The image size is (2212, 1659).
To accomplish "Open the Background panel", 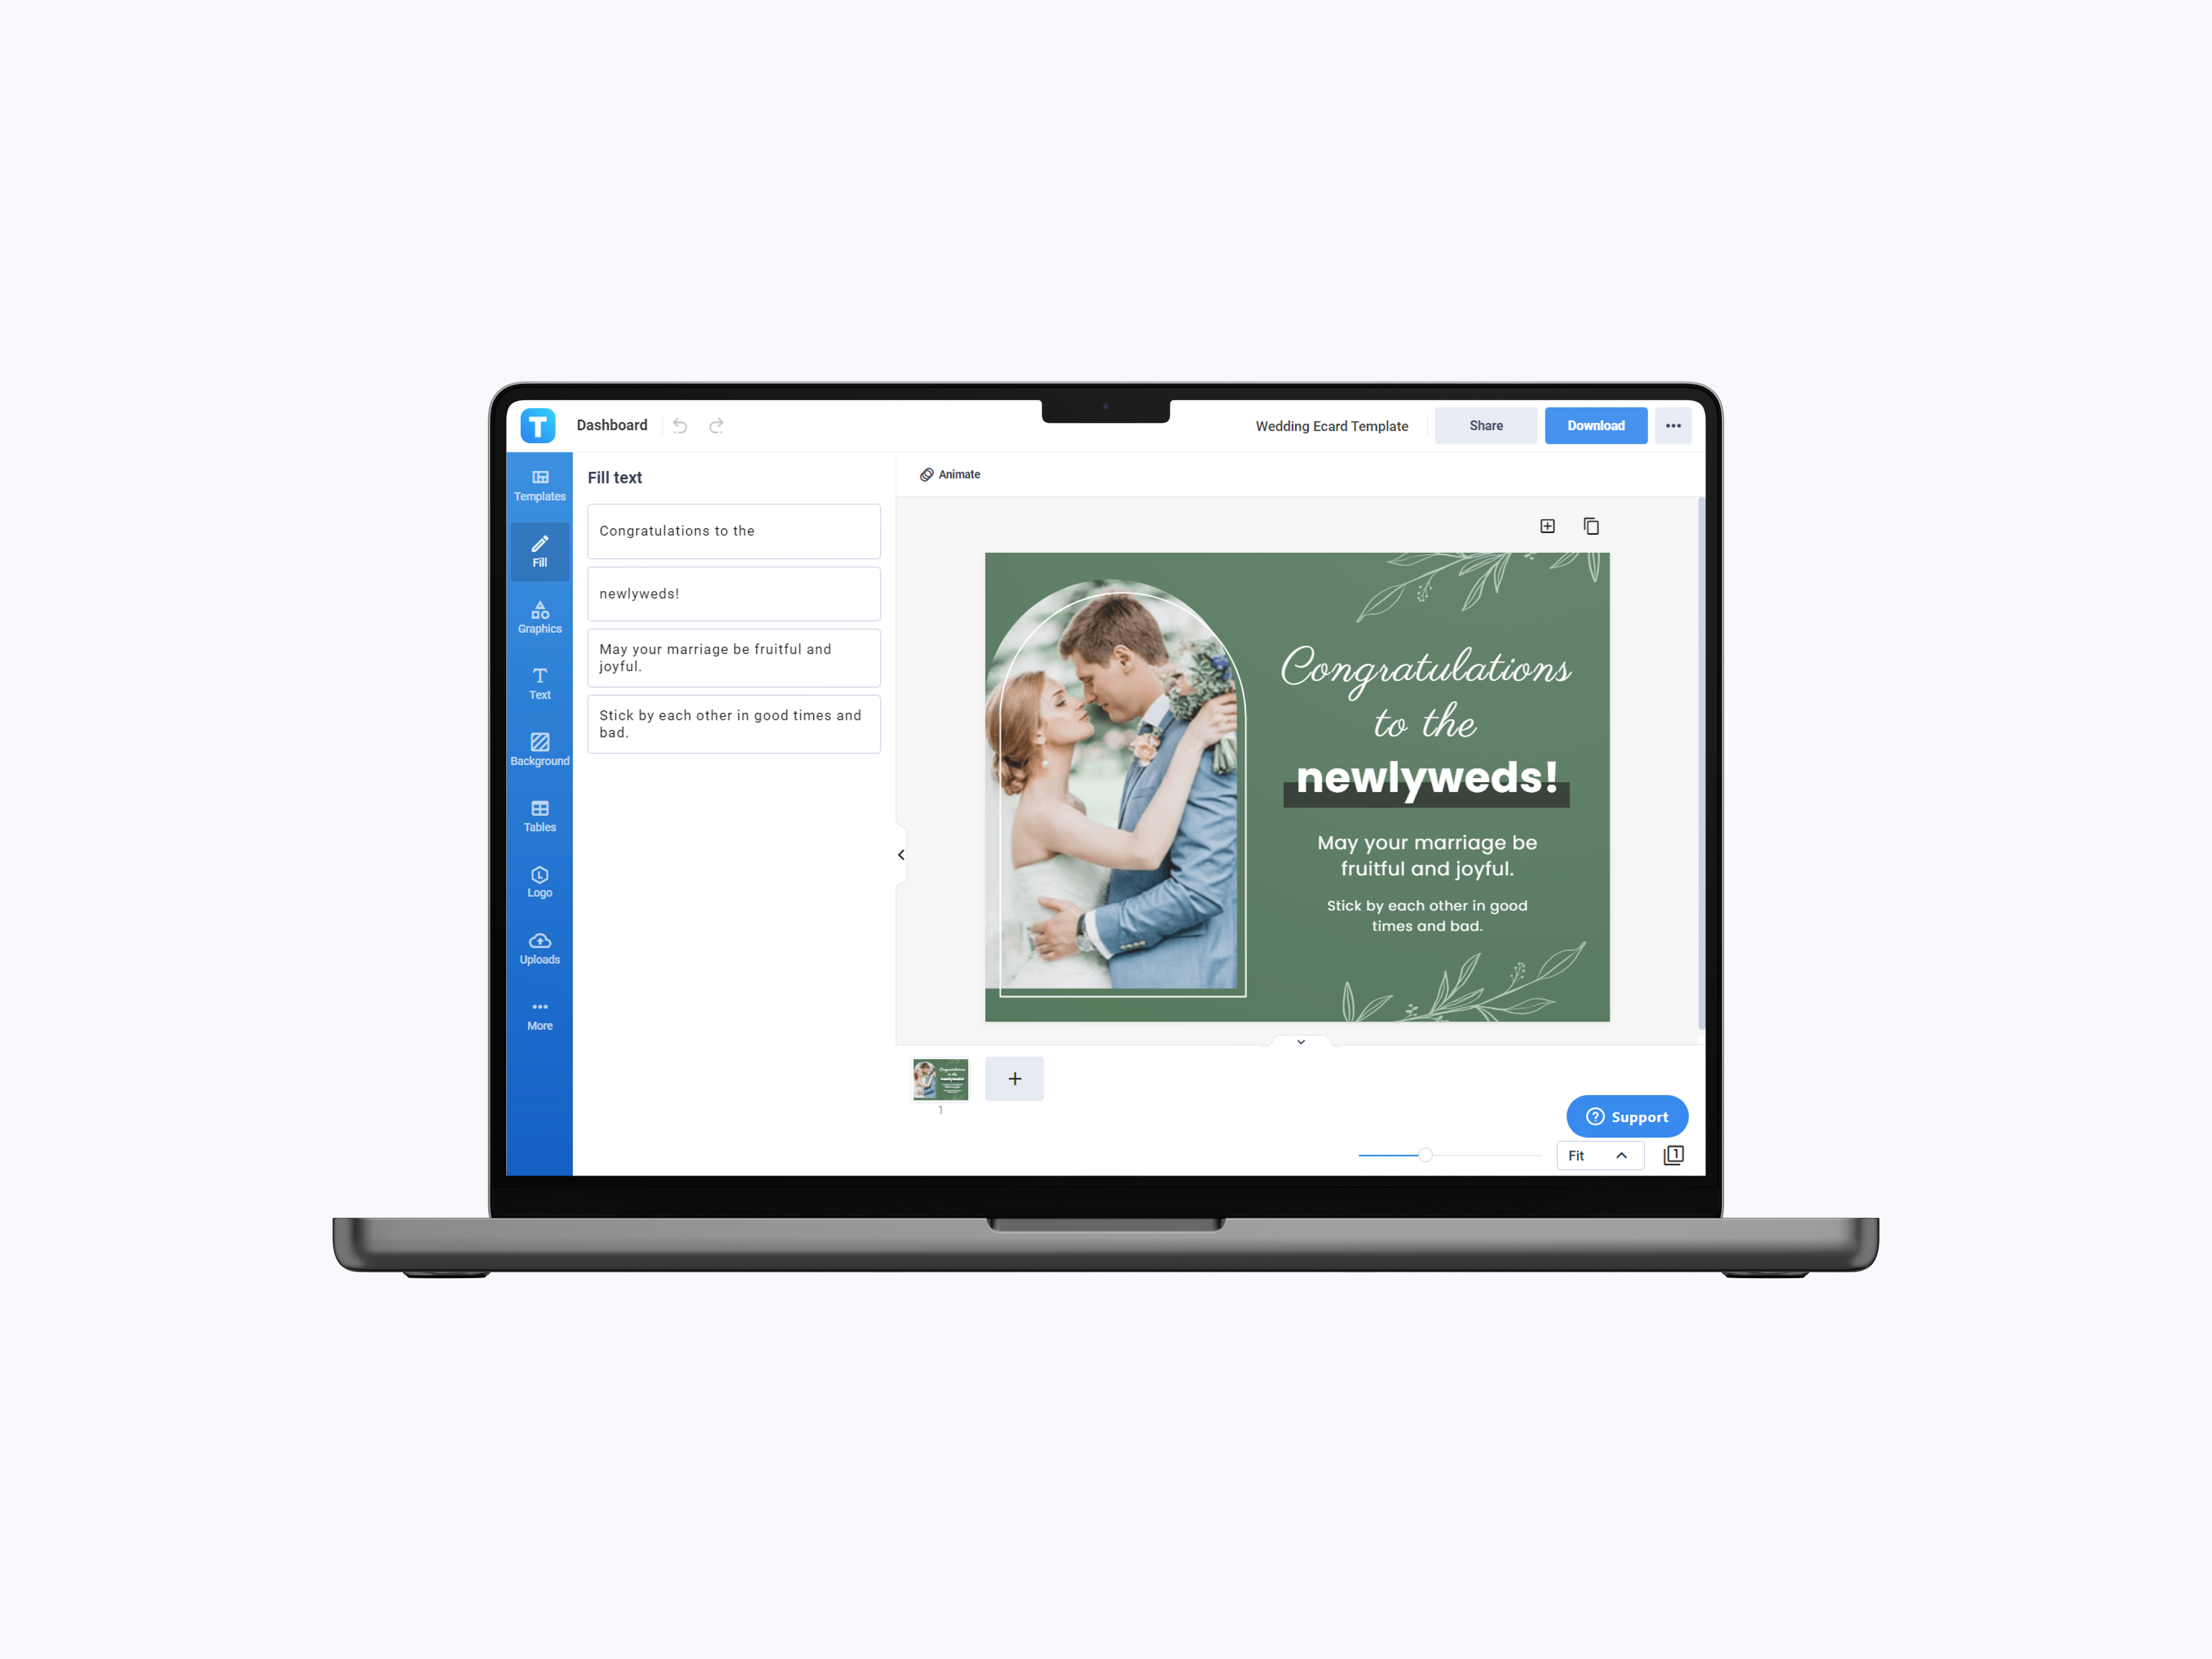I will (x=538, y=749).
